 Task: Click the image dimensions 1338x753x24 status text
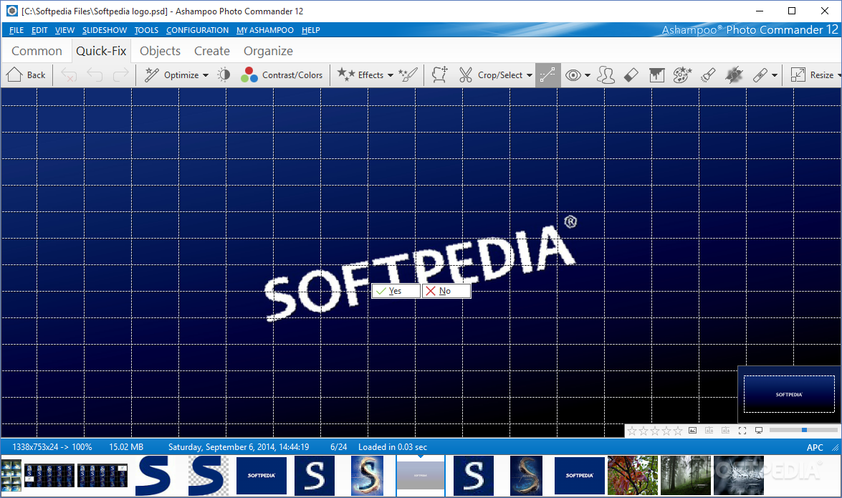point(52,447)
